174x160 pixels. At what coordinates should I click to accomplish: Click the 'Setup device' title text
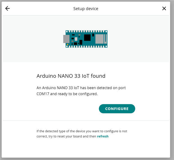[86, 9]
